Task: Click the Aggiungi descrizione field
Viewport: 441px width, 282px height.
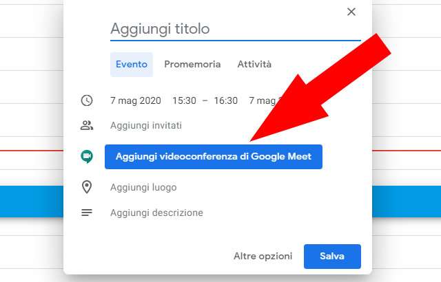Action: pos(156,213)
